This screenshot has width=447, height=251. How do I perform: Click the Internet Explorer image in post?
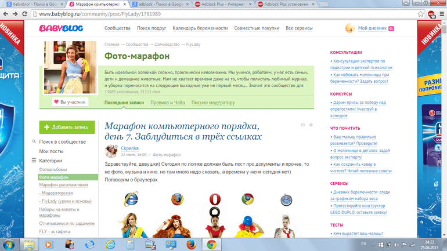[131, 199]
